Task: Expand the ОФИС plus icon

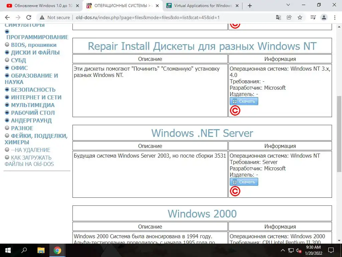Action: point(7,68)
